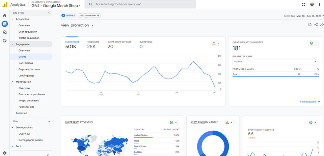Open the Advertising icon in left rail

[5, 41]
